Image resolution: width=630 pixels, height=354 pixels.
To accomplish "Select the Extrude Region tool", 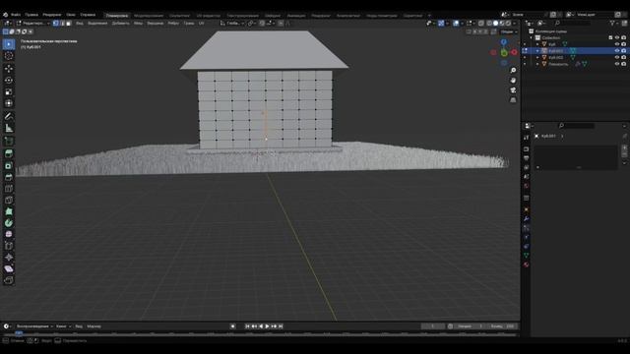I will tap(9, 153).
